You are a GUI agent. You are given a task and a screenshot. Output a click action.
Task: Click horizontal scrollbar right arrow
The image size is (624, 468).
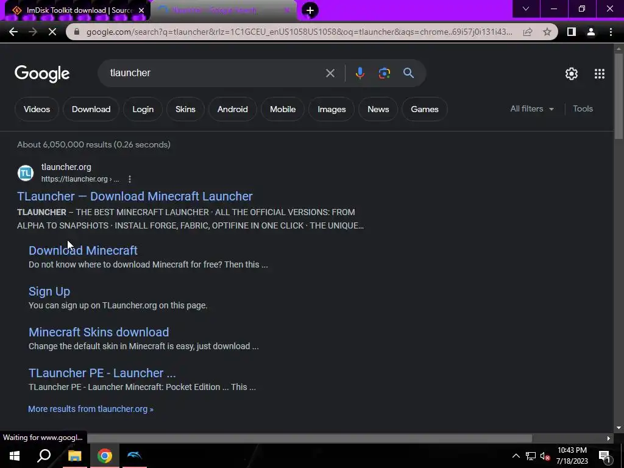609,438
